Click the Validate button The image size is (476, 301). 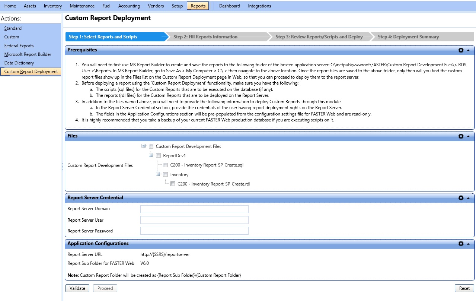click(77, 288)
